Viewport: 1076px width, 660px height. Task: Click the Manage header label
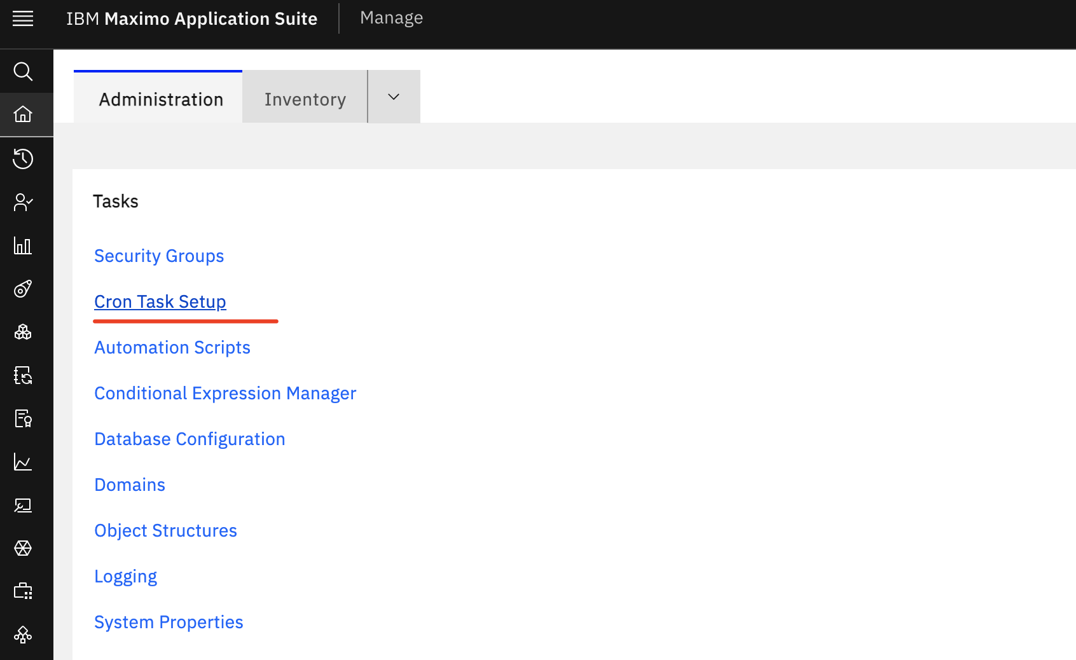pyautogui.click(x=391, y=18)
